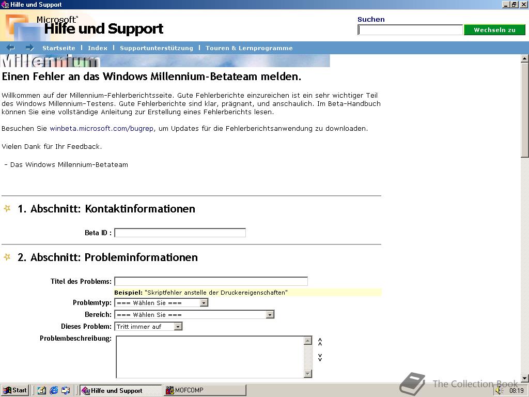The width and height of the screenshot is (529, 397).
Task: Go forward with the right arrow icon
Action: click(x=30, y=48)
